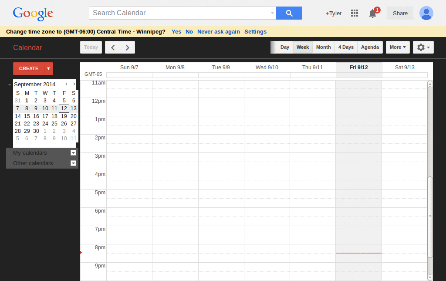Image resolution: width=446 pixels, height=281 pixels.
Task: Switch to Day view
Action: pos(285,47)
